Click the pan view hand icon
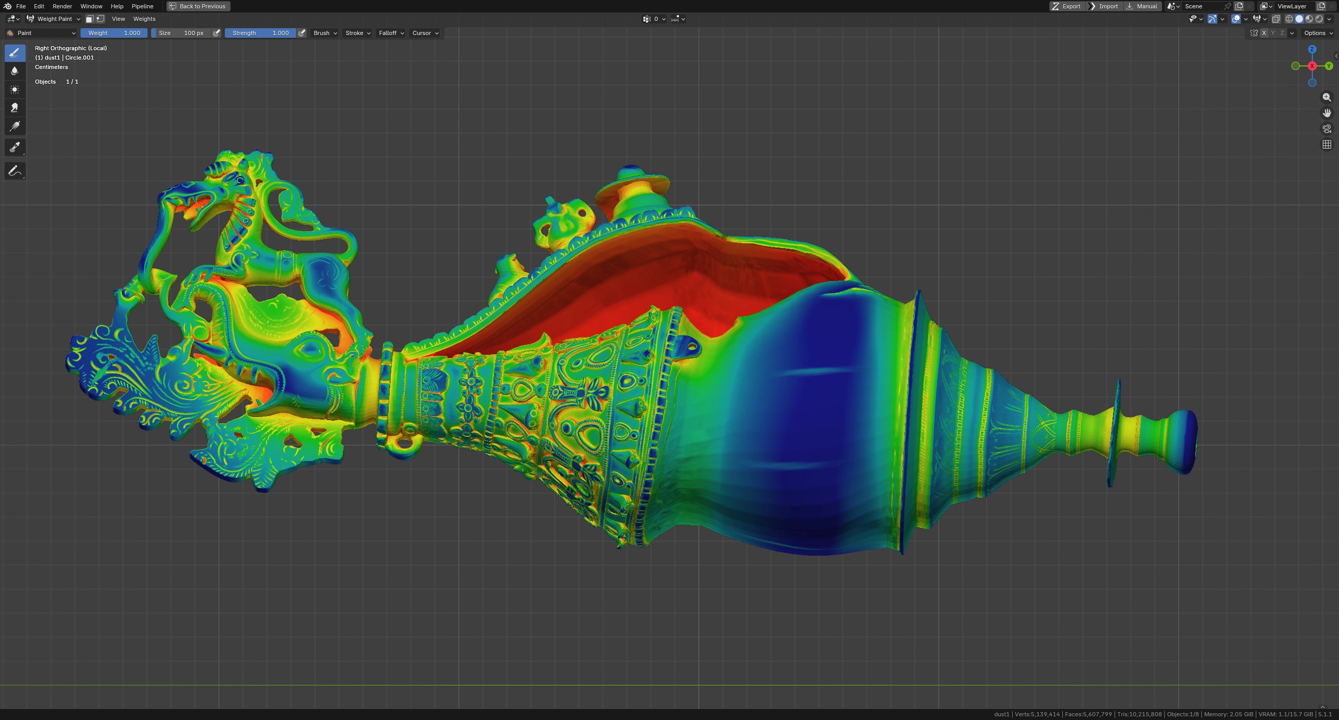The width and height of the screenshot is (1339, 720). click(x=1327, y=113)
